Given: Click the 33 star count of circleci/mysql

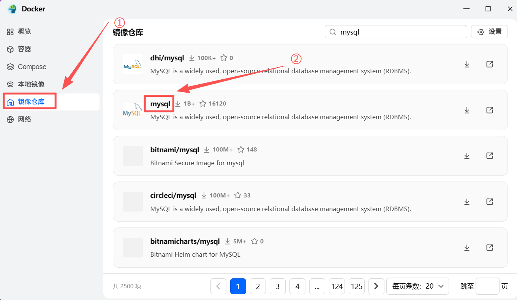Looking at the screenshot, I should [x=247, y=196].
